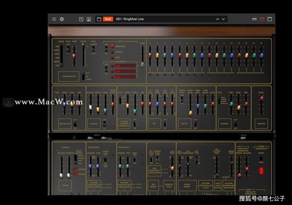Open the Unison red value display

tap(75, 170)
